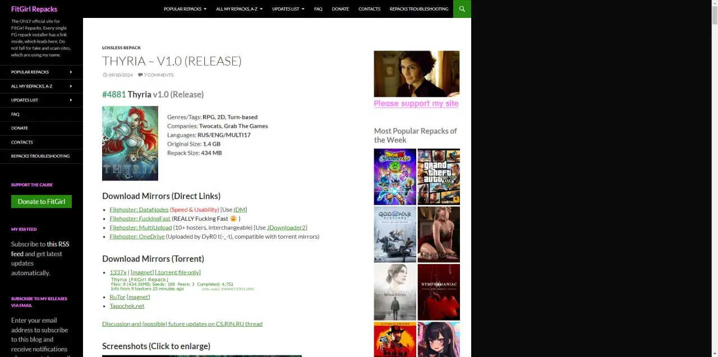Screen dimensions: 718x357
Task: Click the page vertical scrollbar thumb
Action: tap(714, 16)
